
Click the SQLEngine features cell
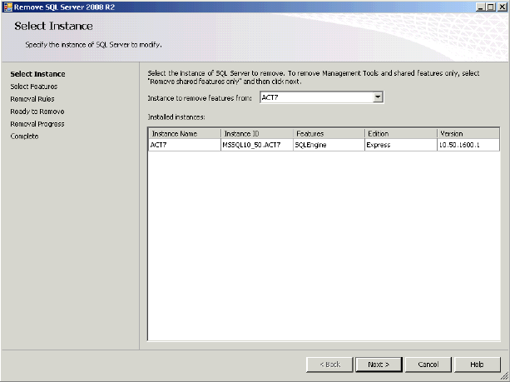click(x=329, y=145)
